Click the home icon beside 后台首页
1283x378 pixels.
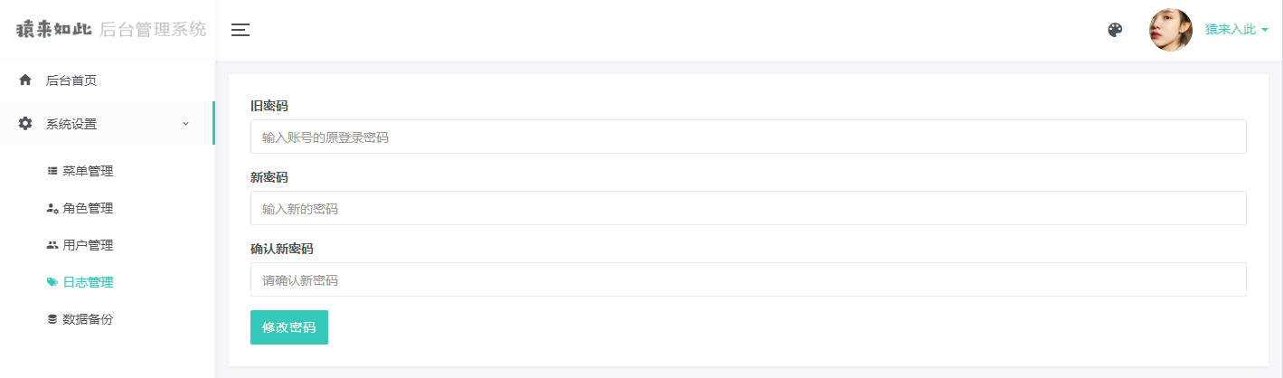25,80
